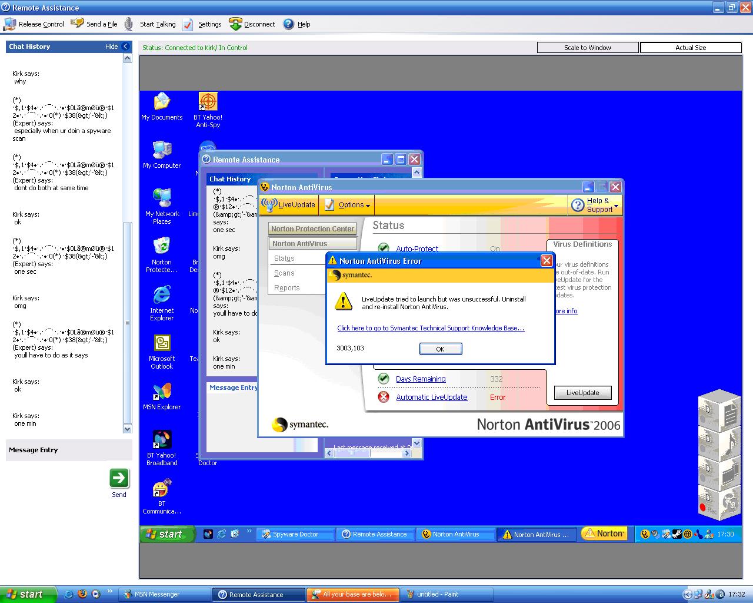
Task: Click the red error icon beside Automatic LiveUpdate
Action: (384, 397)
